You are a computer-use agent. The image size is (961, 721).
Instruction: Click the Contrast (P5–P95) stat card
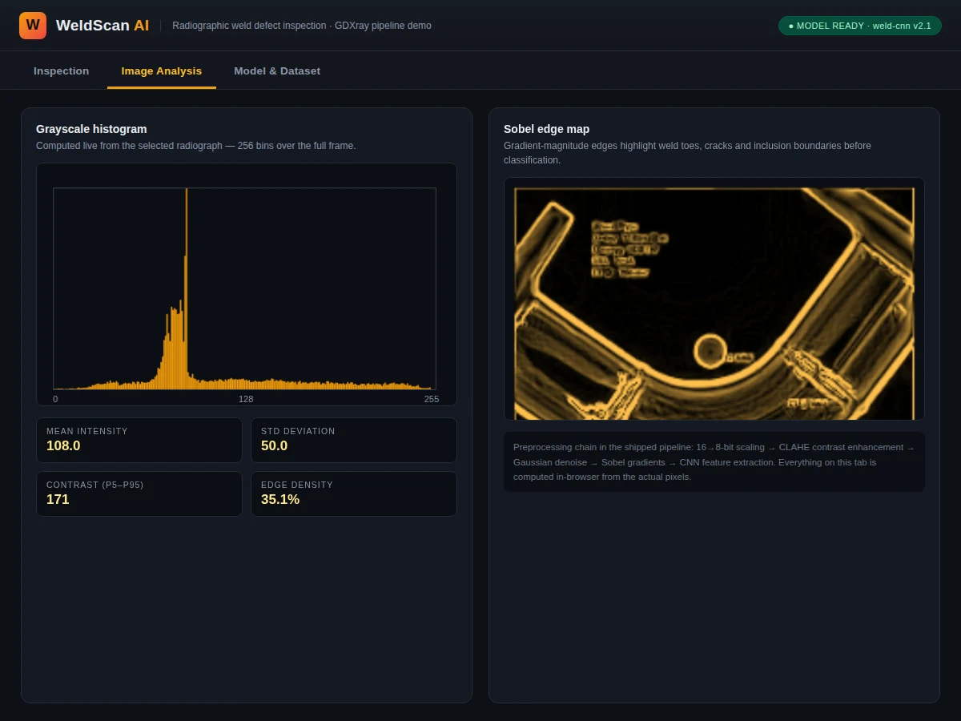[x=139, y=493]
